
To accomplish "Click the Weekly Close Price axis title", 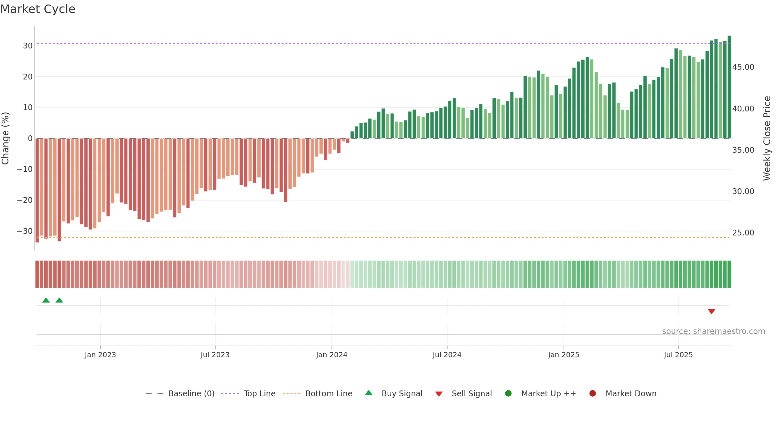I will pyautogui.click(x=767, y=138).
